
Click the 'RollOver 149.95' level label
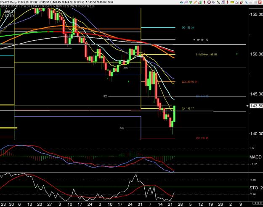[206, 55]
